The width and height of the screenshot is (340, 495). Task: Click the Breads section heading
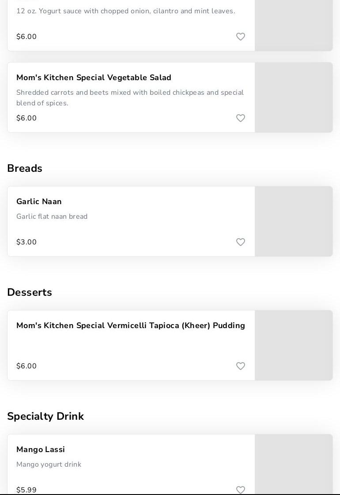pos(25,168)
